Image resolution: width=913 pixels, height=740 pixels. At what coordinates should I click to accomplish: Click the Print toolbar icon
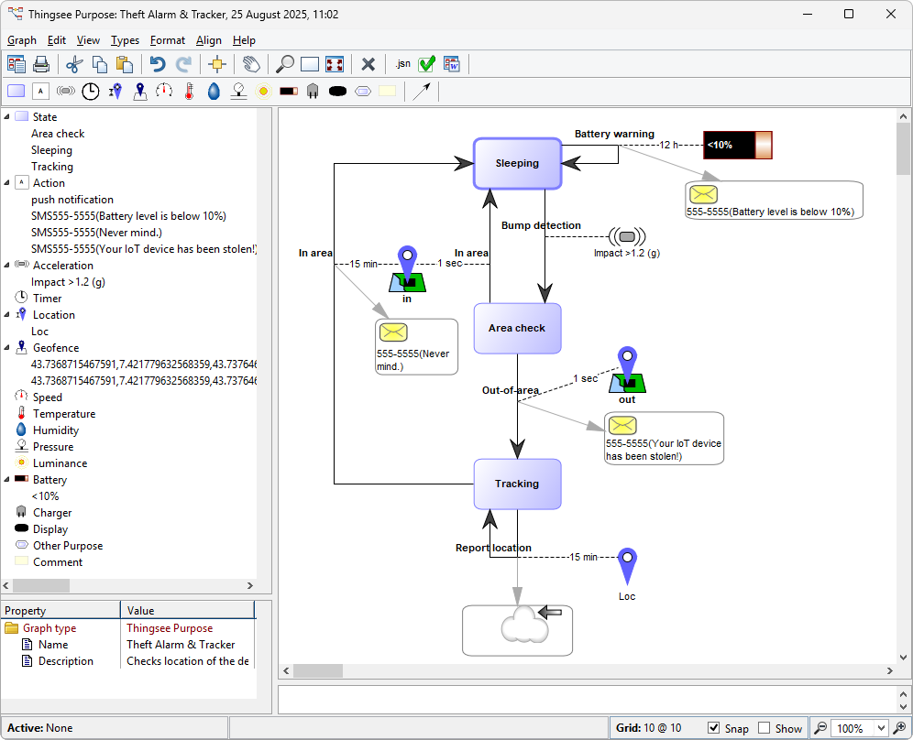pyautogui.click(x=41, y=64)
